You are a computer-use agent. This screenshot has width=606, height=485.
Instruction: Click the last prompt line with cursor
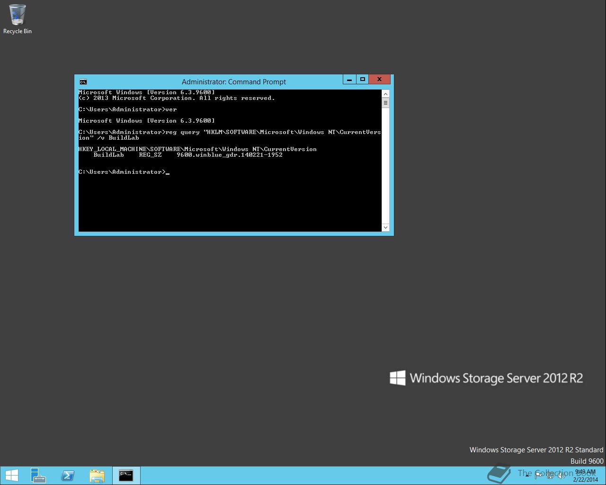[124, 172]
